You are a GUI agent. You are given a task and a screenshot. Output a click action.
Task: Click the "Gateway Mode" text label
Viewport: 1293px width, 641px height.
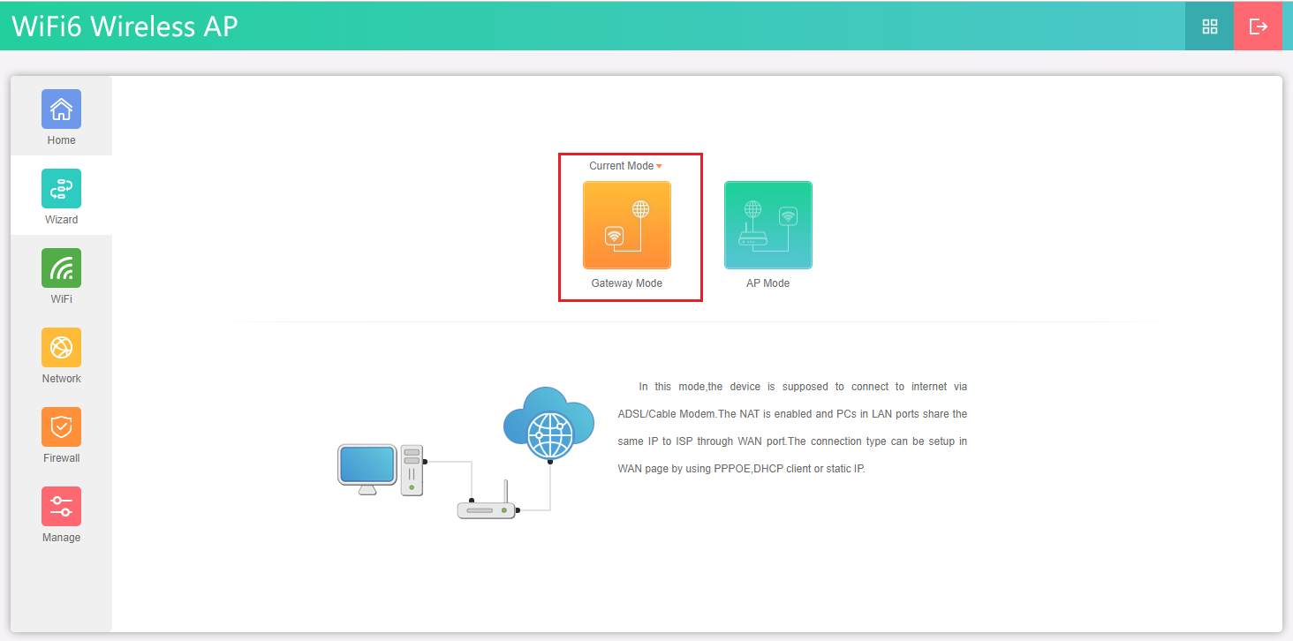pyautogui.click(x=626, y=283)
